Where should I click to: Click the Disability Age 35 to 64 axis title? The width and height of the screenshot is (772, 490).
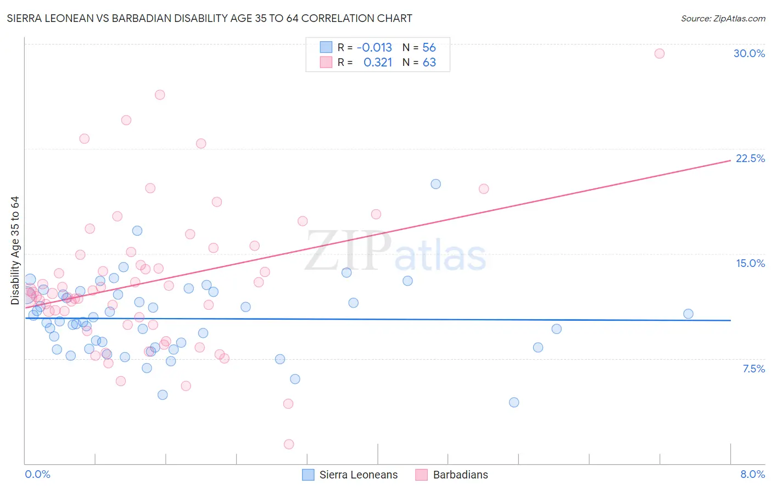[15, 250]
